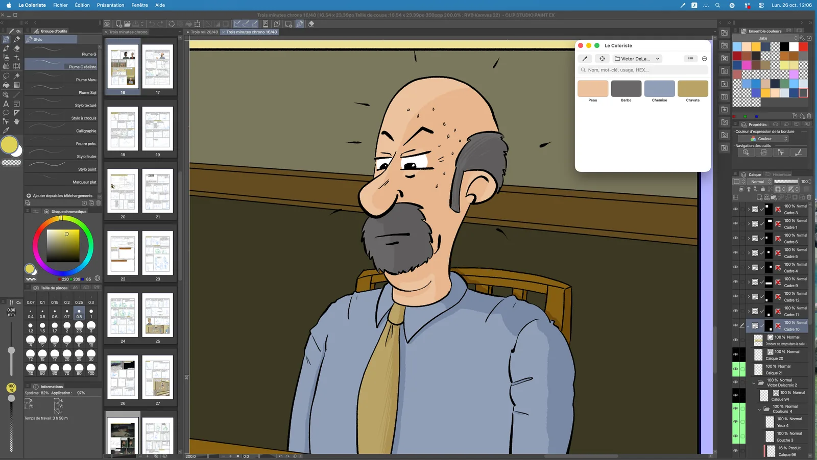The width and height of the screenshot is (817, 460).
Task: Hide the Cadre 6 layer with its eye
Action: (736, 238)
